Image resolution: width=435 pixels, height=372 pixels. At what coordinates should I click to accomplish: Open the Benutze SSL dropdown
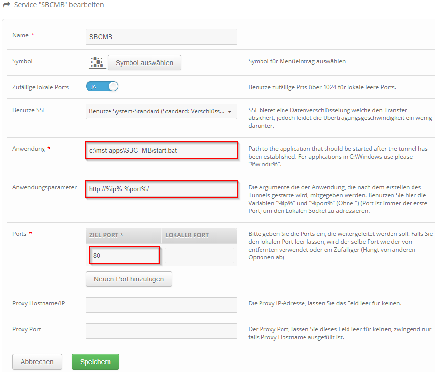[x=161, y=112]
